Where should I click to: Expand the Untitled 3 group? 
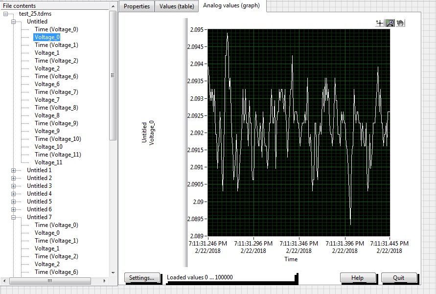[13, 186]
